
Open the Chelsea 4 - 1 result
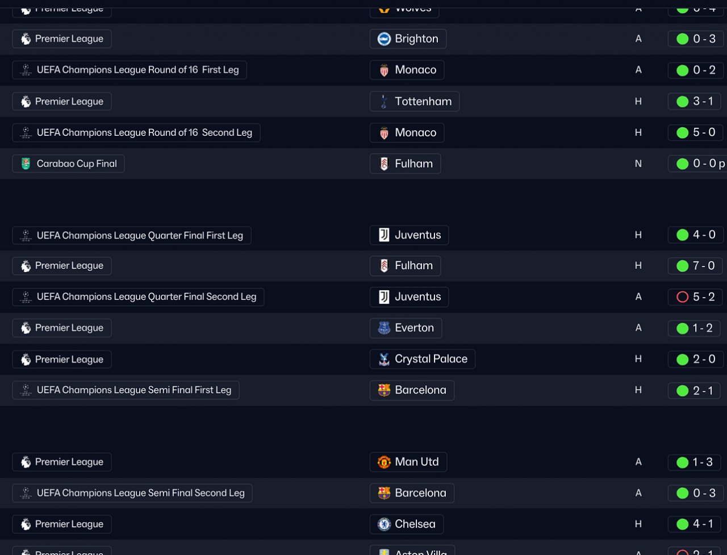tap(696, 524)
